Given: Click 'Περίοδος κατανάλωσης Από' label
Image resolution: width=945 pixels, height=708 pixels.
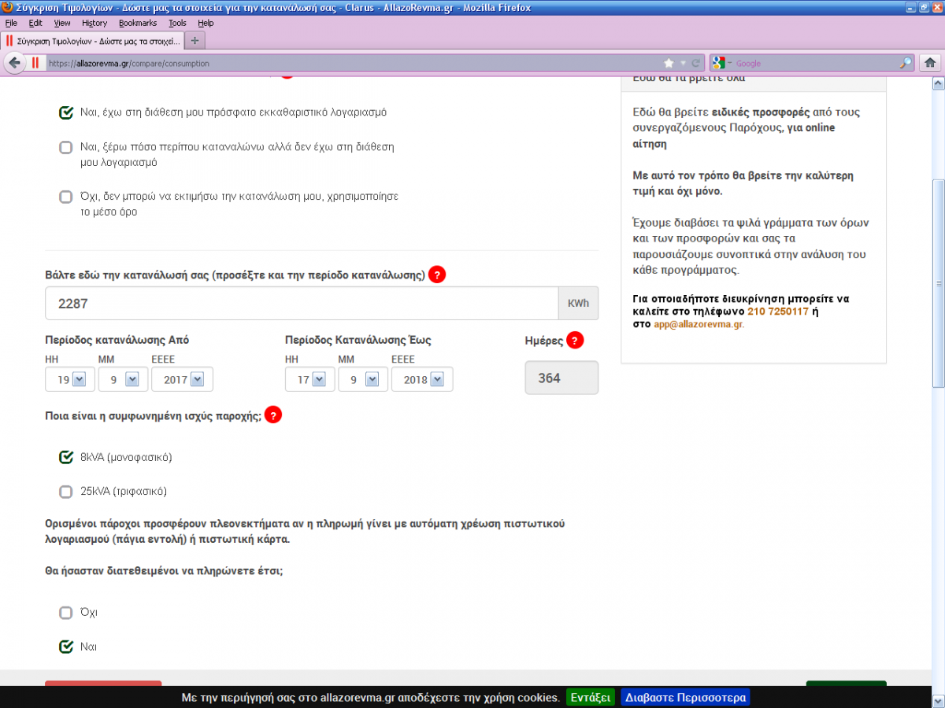Looking at the screenshot, I should click(117, 341).
